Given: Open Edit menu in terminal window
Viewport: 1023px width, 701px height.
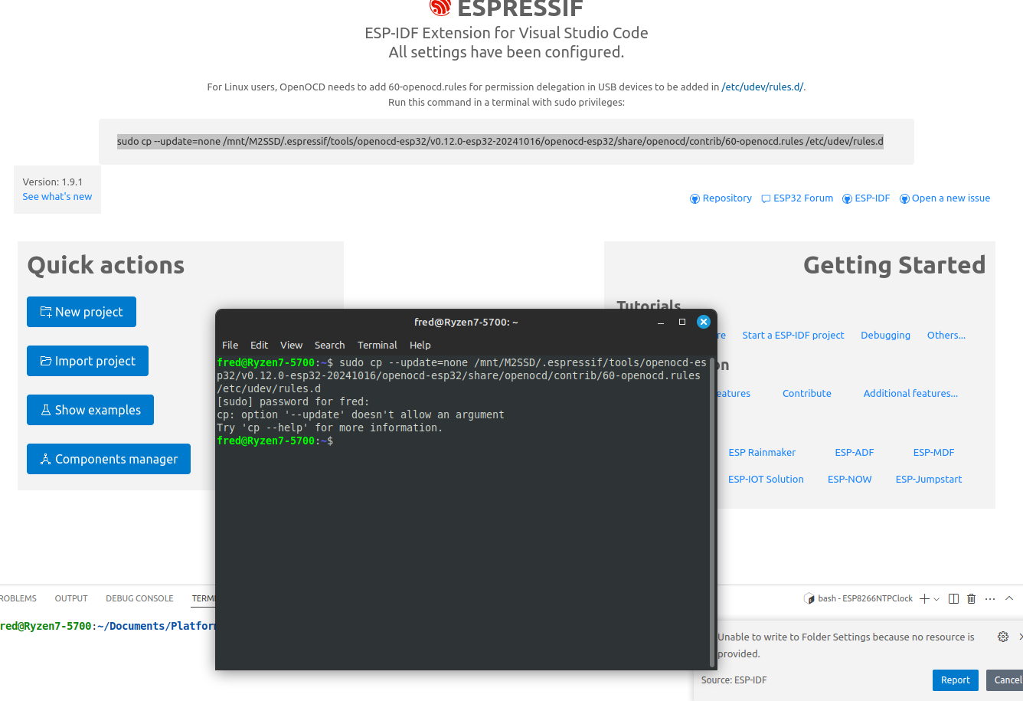Looking at the screenshot, I should pyautogui.click(x=259, y=346).
